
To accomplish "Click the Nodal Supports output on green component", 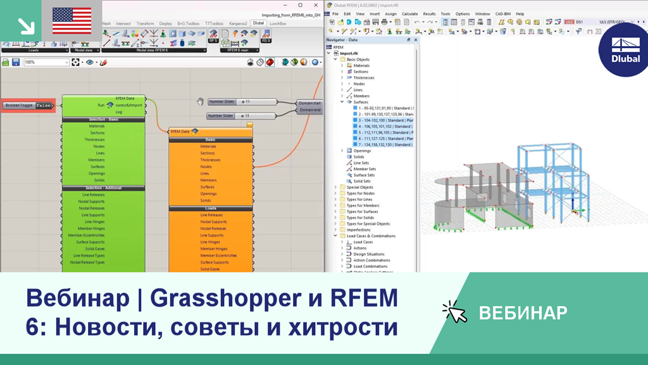I will tap(91, 202).
